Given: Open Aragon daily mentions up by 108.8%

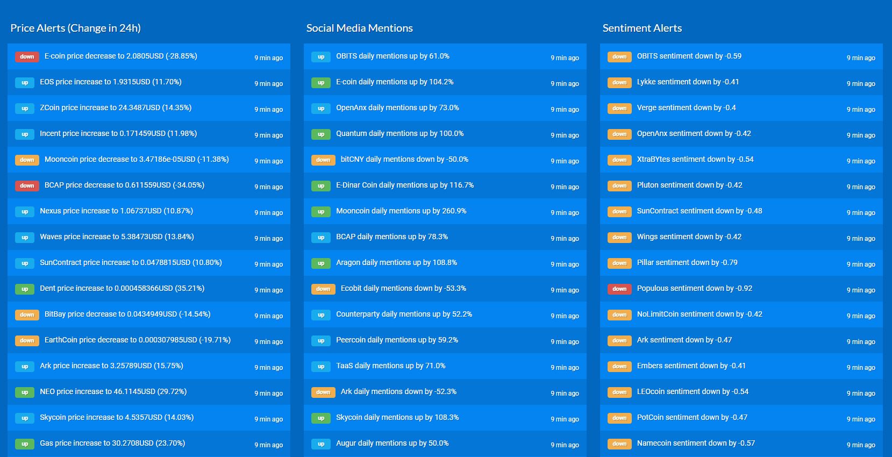Looking at the screenshot, I should point(445,263).
